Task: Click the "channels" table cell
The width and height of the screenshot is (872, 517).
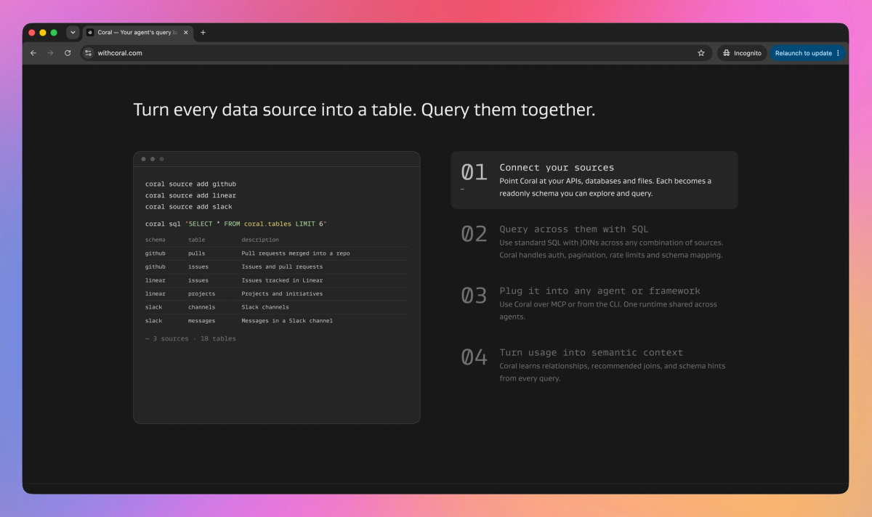Action: click(201, 307)
